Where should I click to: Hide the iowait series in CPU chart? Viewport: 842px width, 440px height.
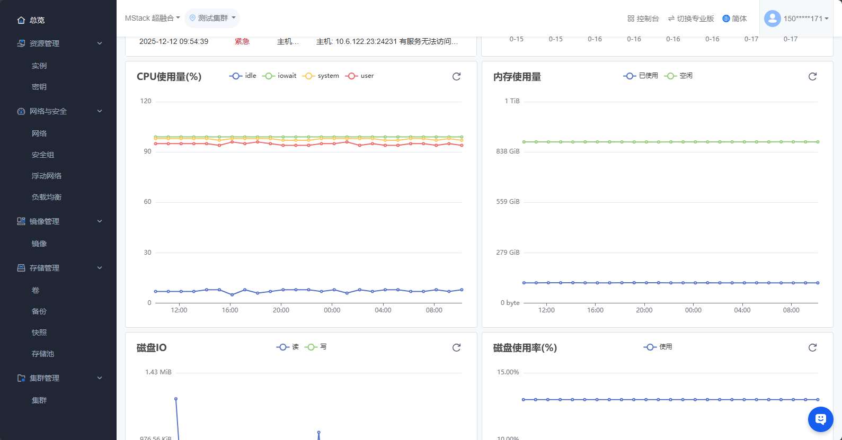click(x=280, y=76)
